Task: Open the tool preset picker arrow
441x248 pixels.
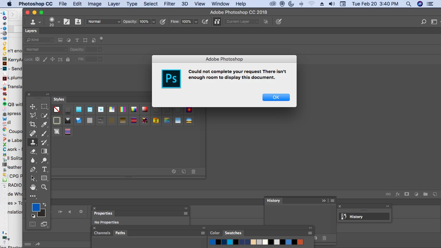Action: (40, 22)
